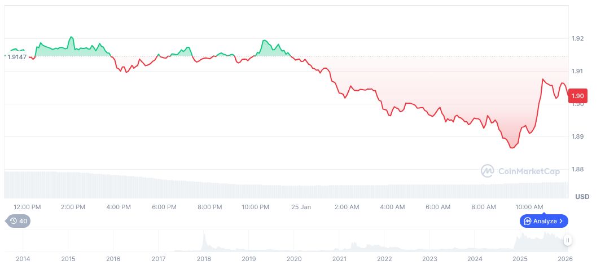Select 2021 on the year timeline
Screen dimensions: 605x265
point(339,259)
